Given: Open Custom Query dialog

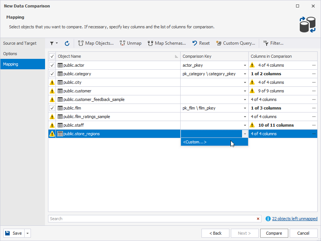Looking at the screenshot, I should click(x=235, y=43).
